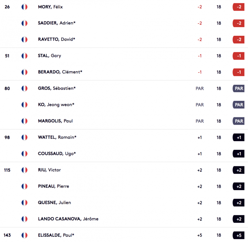248x242 pixels.
Task: Click the flag next to WATTEL, Romain
Action: (x=24, y=137)
